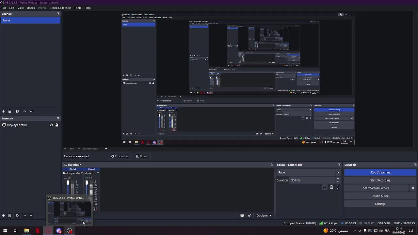Add a new source in Sources panel

[x=4, y=215]
